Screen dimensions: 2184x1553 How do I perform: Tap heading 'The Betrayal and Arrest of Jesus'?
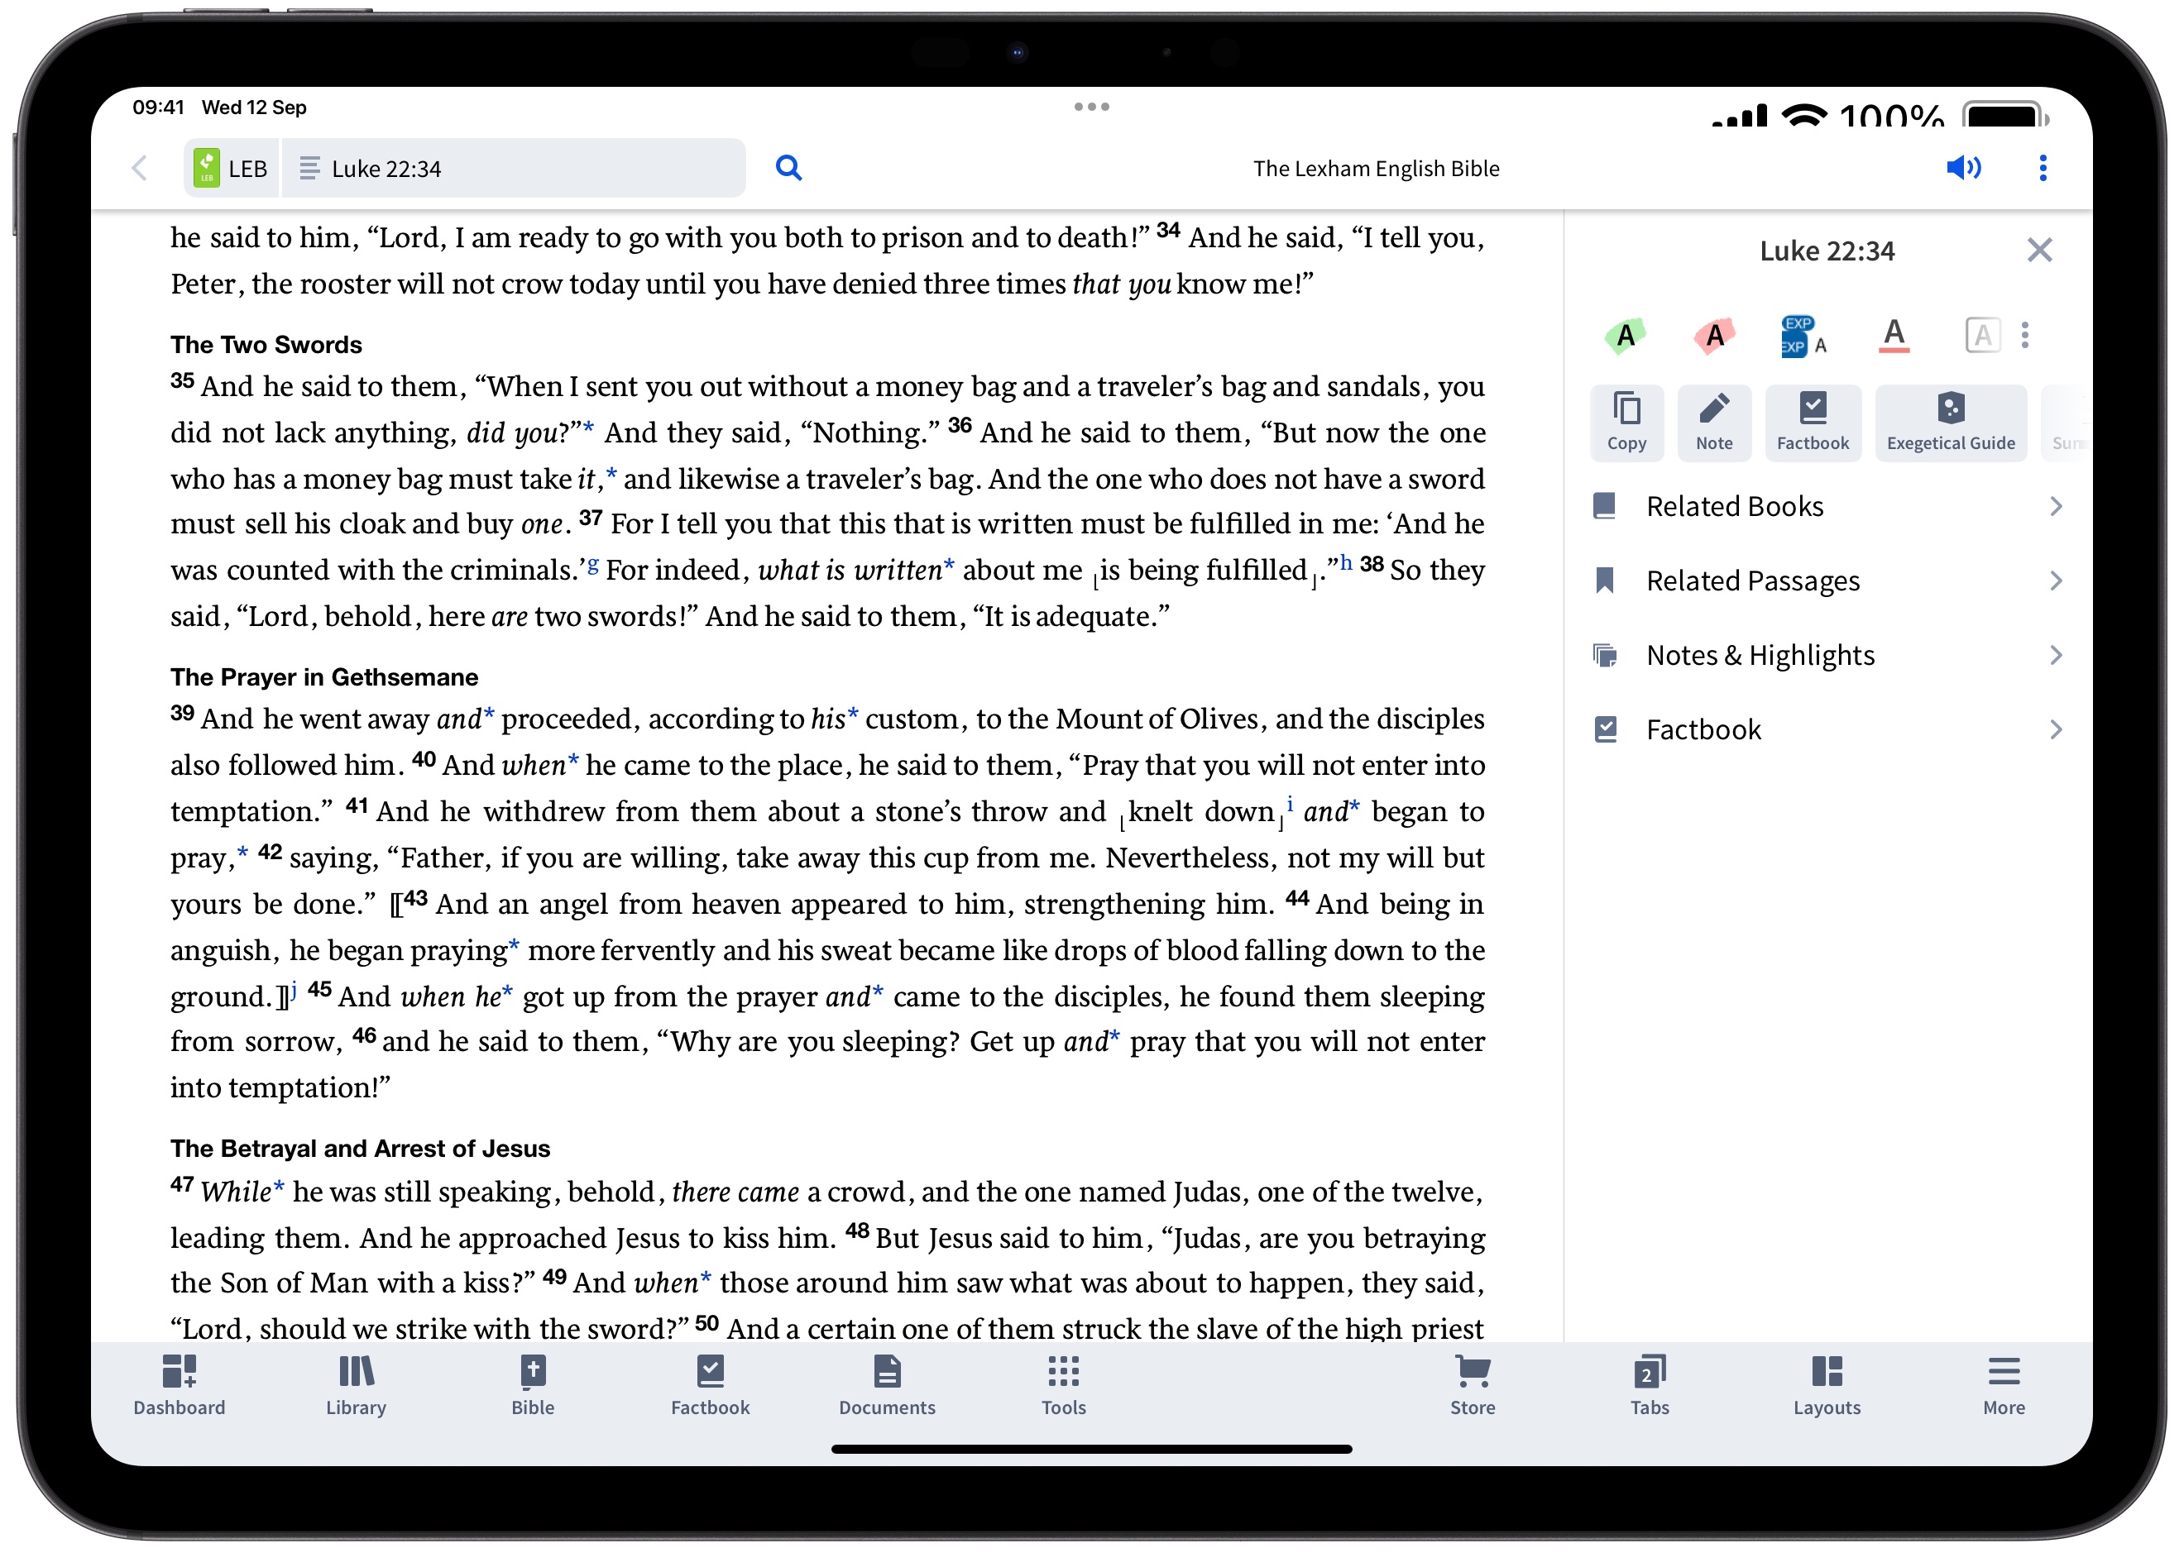[x=360, y=1149]
